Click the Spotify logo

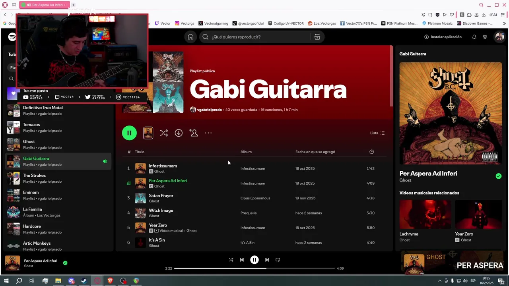pyautogui.click(x=12, y=37)
